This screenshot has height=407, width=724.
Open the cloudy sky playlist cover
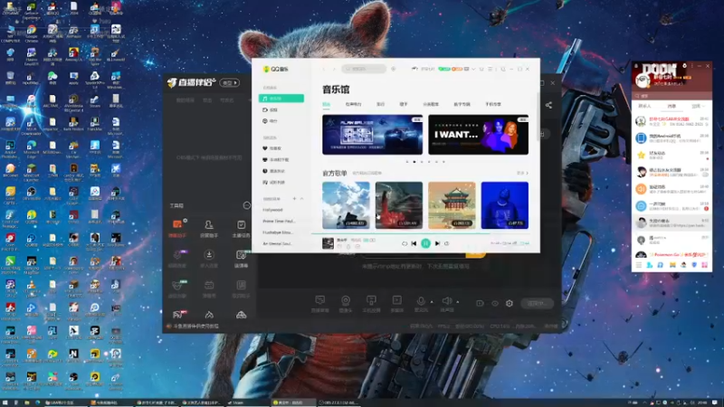coord(346,205)
